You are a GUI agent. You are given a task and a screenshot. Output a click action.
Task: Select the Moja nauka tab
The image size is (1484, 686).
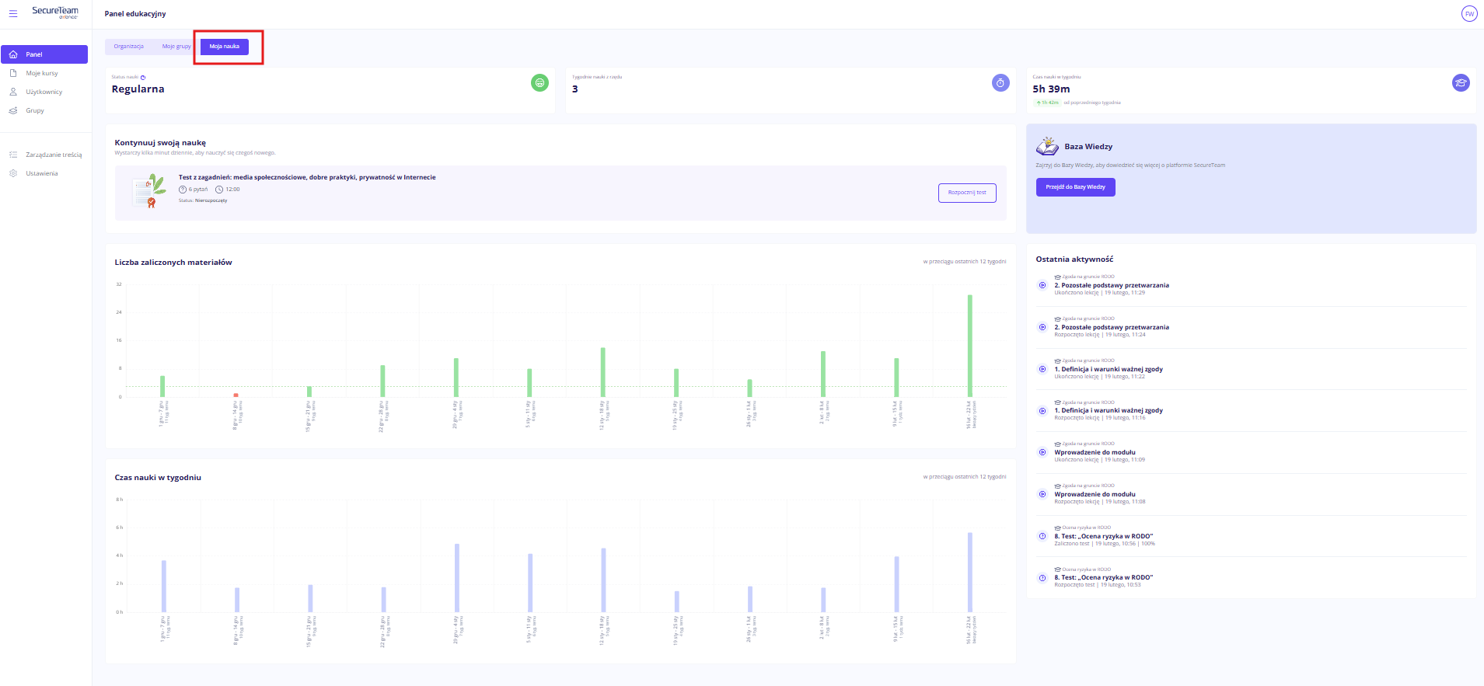(225, 47)
